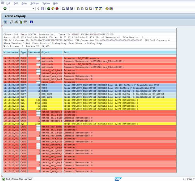Click the Trans ID value in trace header
This screenshot has width=195, height=181.
(92, 35)
